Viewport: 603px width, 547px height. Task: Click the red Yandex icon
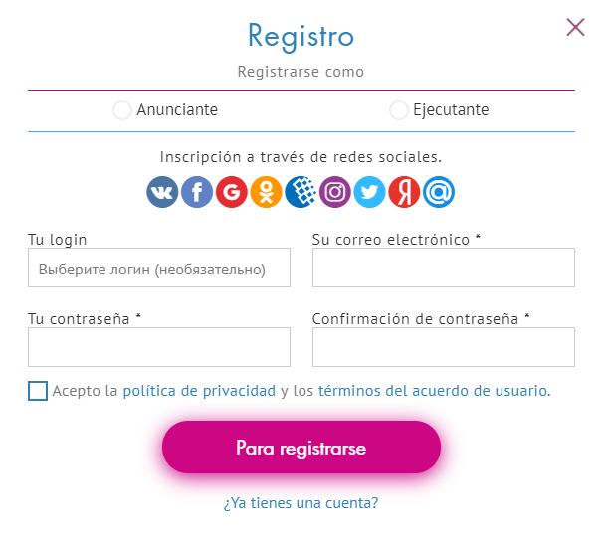(404, 191)
